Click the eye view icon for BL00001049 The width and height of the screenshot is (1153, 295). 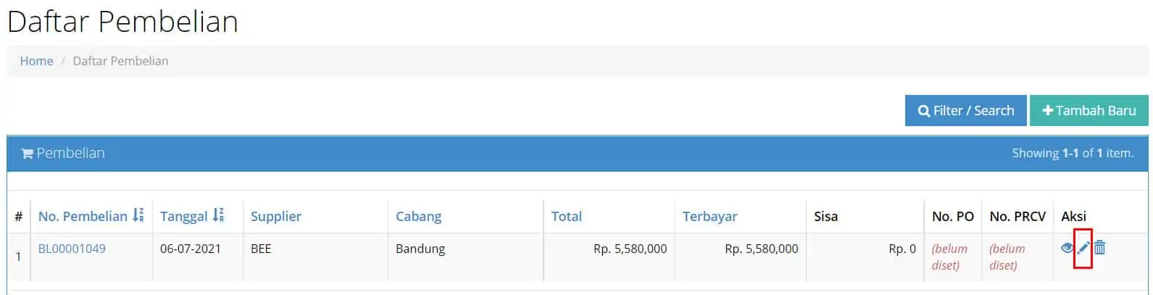click(1067, 248)
